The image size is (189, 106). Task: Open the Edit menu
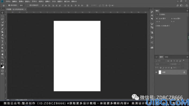tap(14, 1)
